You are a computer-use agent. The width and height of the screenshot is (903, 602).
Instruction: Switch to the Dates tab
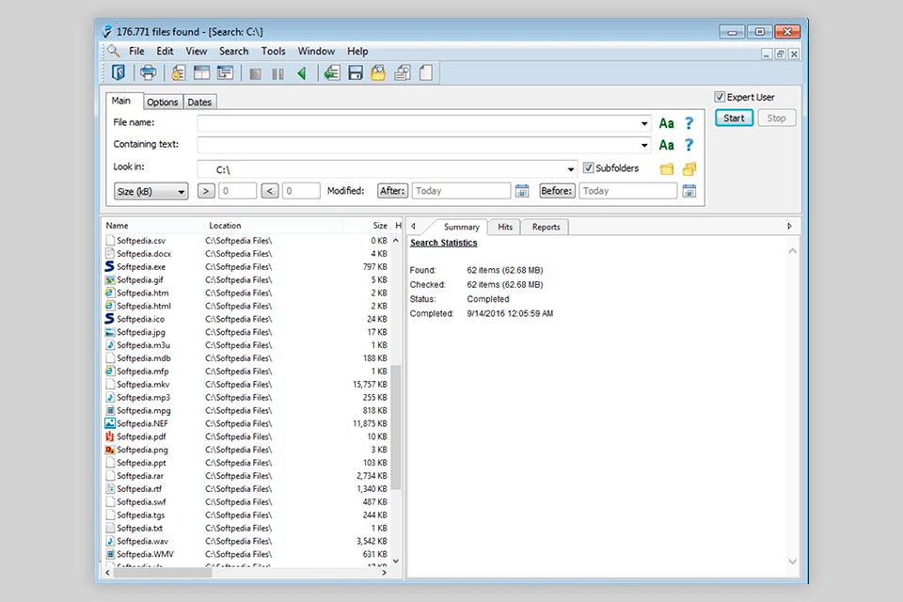coord(199,102)
